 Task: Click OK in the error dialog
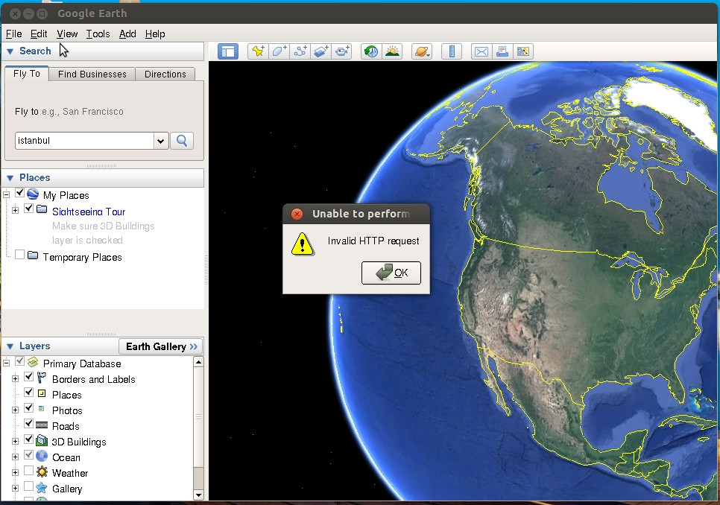pos(391,273)
